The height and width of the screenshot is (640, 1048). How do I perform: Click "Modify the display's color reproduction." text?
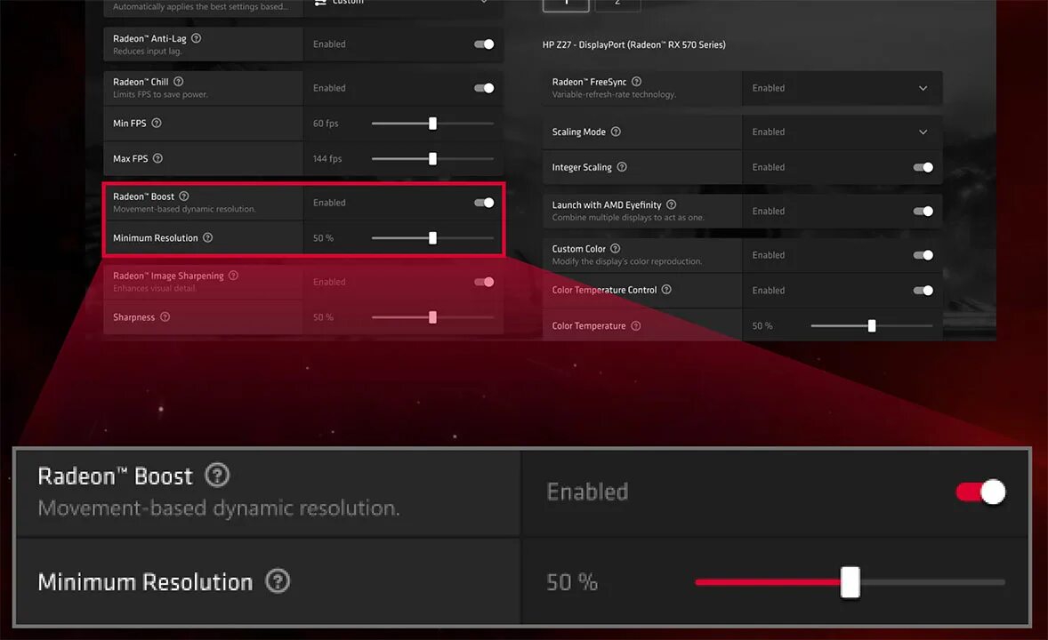pyautogui.click(x=627, y=262)
